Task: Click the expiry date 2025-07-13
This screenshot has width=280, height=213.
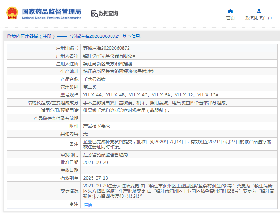Action: 96,178
